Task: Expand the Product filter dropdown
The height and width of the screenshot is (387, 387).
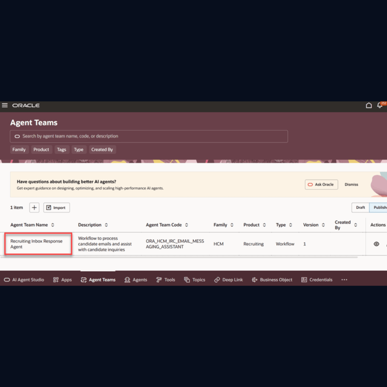Action: click(41, 150)
